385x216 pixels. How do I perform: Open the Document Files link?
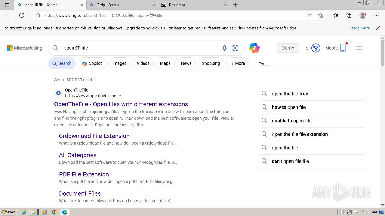tap(80, 193)
